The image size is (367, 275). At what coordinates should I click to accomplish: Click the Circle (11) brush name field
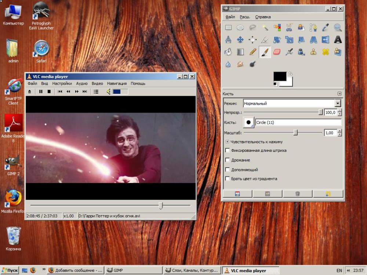(298, 122)
